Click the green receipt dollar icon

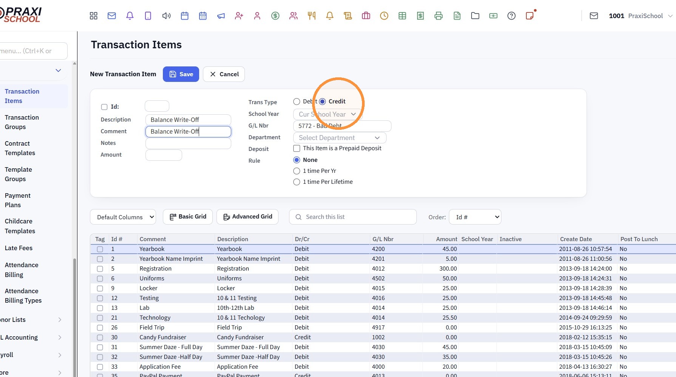click(421, 16)
